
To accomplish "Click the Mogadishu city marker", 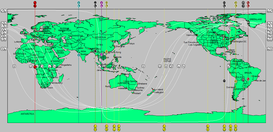I will (x=61, y=65).
